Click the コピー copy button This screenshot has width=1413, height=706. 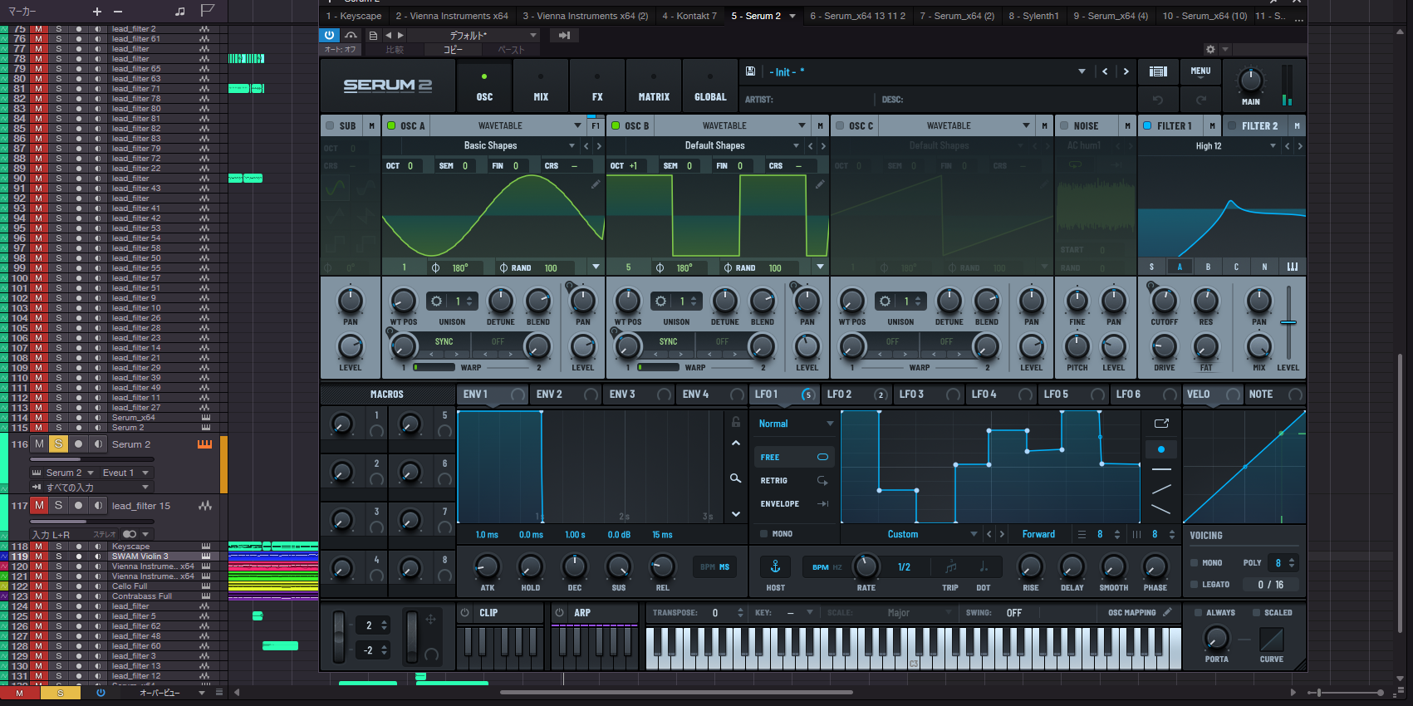[x=453, y=50]
